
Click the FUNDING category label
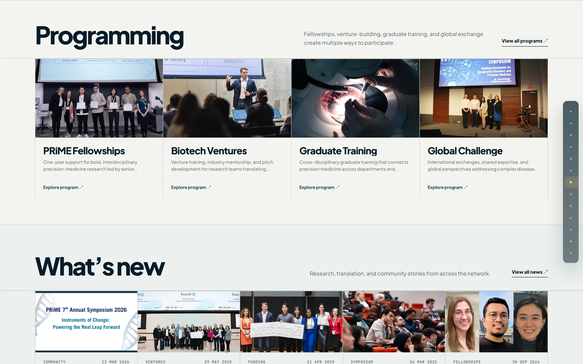coord(257,362)
